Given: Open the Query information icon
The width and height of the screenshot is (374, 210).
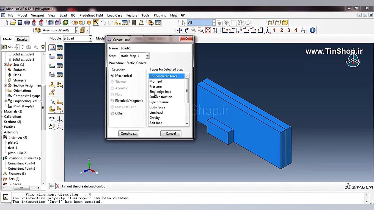Looking at the screenshot, I should click(x=313, y=30).
